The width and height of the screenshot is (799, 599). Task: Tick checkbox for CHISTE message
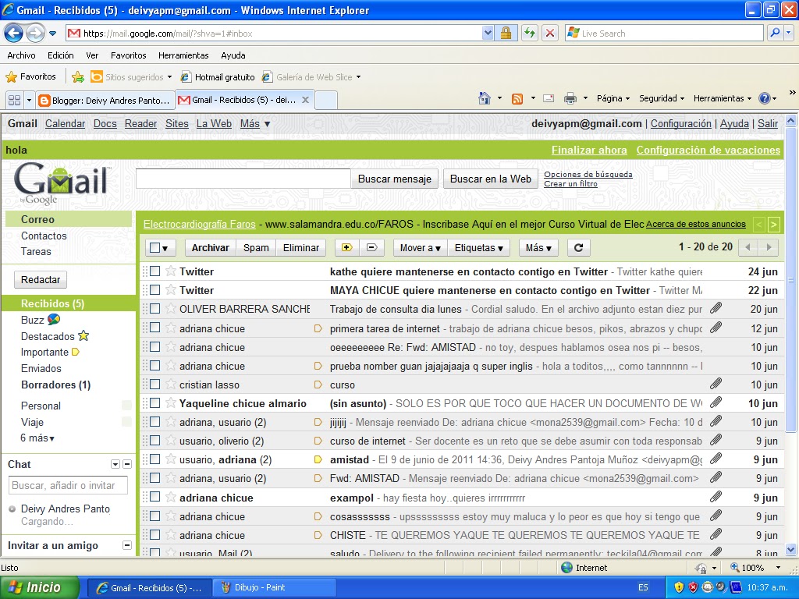tap(155, 534)
